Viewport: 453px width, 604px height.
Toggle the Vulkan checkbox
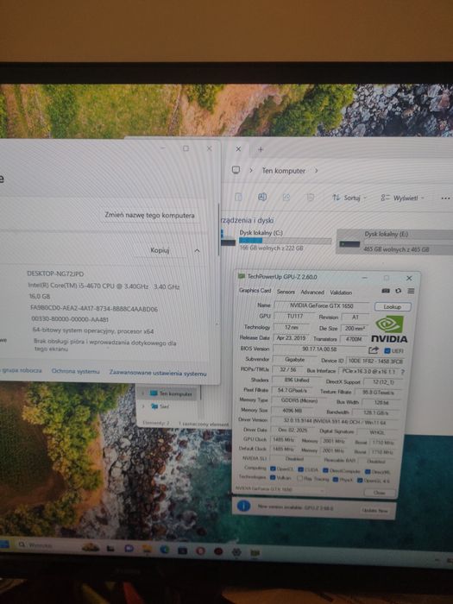[273, 477]
